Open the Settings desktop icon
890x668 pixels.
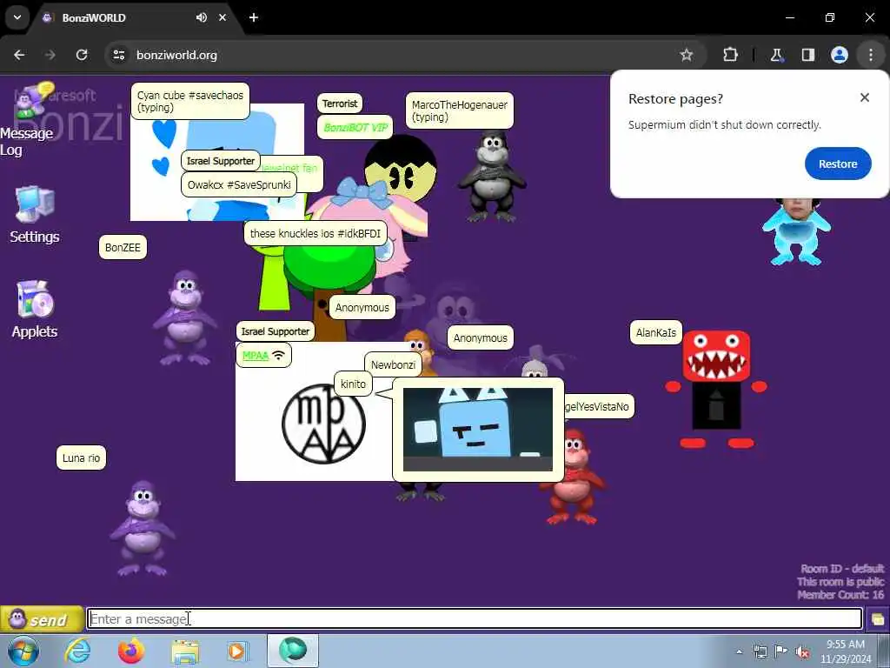pos(35,215)
